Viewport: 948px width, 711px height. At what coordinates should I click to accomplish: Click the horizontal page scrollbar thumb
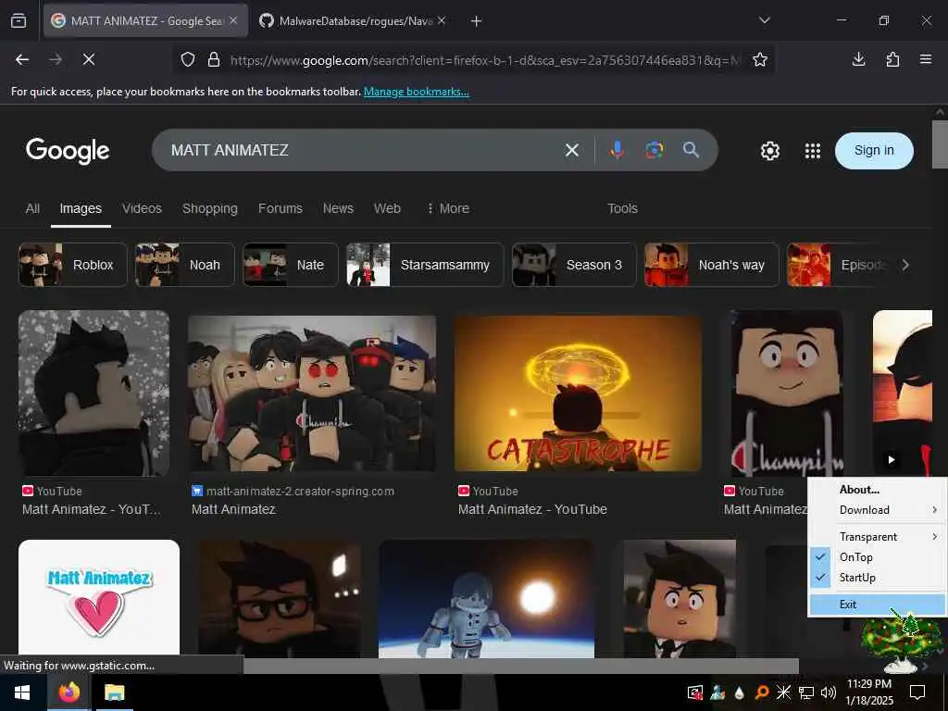521,666
